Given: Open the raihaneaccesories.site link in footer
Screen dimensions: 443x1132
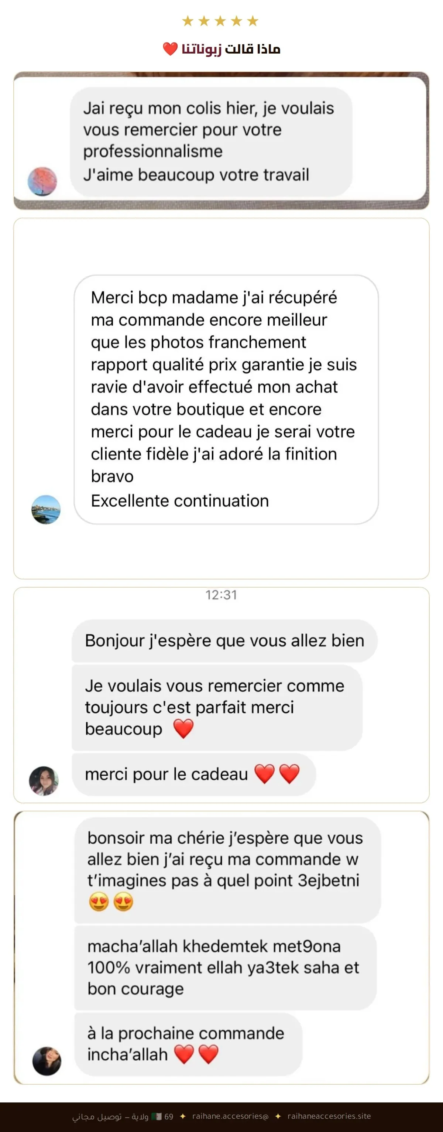Looking at the screenshot, I should pos(329,1116).
